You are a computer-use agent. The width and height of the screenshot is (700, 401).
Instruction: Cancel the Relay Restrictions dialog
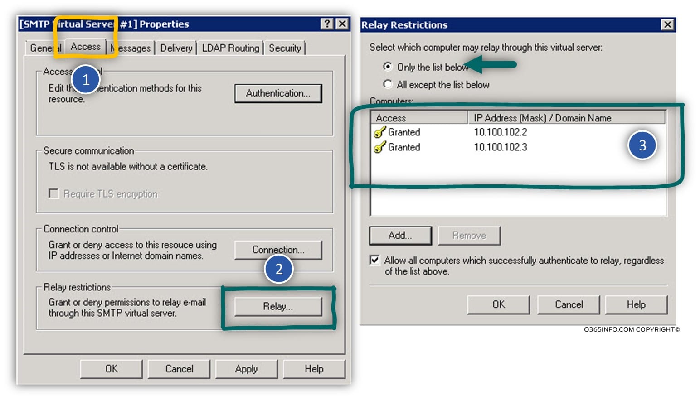pos(569,304)
